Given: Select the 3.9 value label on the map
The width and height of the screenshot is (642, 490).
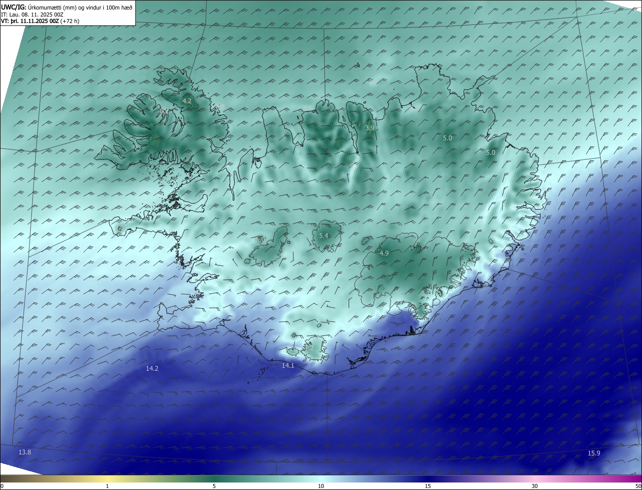Looking at the screenshot, I should click(x=370, y=128).
